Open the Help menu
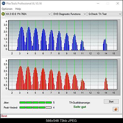This screenshot has height=123, width=123. coord(18,9)
